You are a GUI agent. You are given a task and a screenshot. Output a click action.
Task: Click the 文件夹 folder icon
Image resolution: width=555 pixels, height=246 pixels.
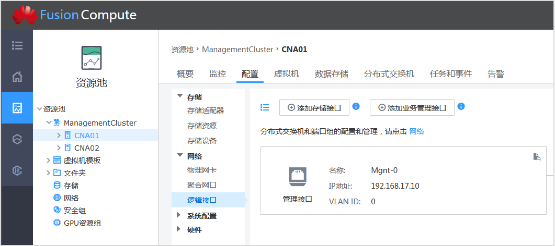[x=56, y=173]
